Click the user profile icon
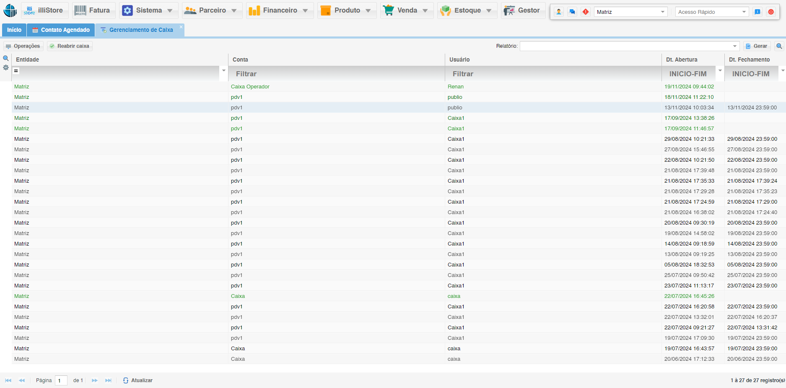Screen dimensions: 786x388 coord(559,12)
